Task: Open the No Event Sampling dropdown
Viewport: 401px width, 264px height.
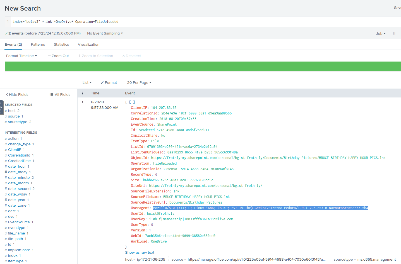Action: tap(105, 33)
